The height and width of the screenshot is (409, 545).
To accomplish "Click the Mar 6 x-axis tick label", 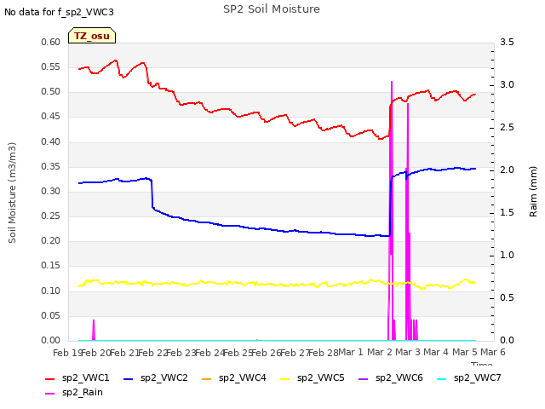I will [493, 352].
